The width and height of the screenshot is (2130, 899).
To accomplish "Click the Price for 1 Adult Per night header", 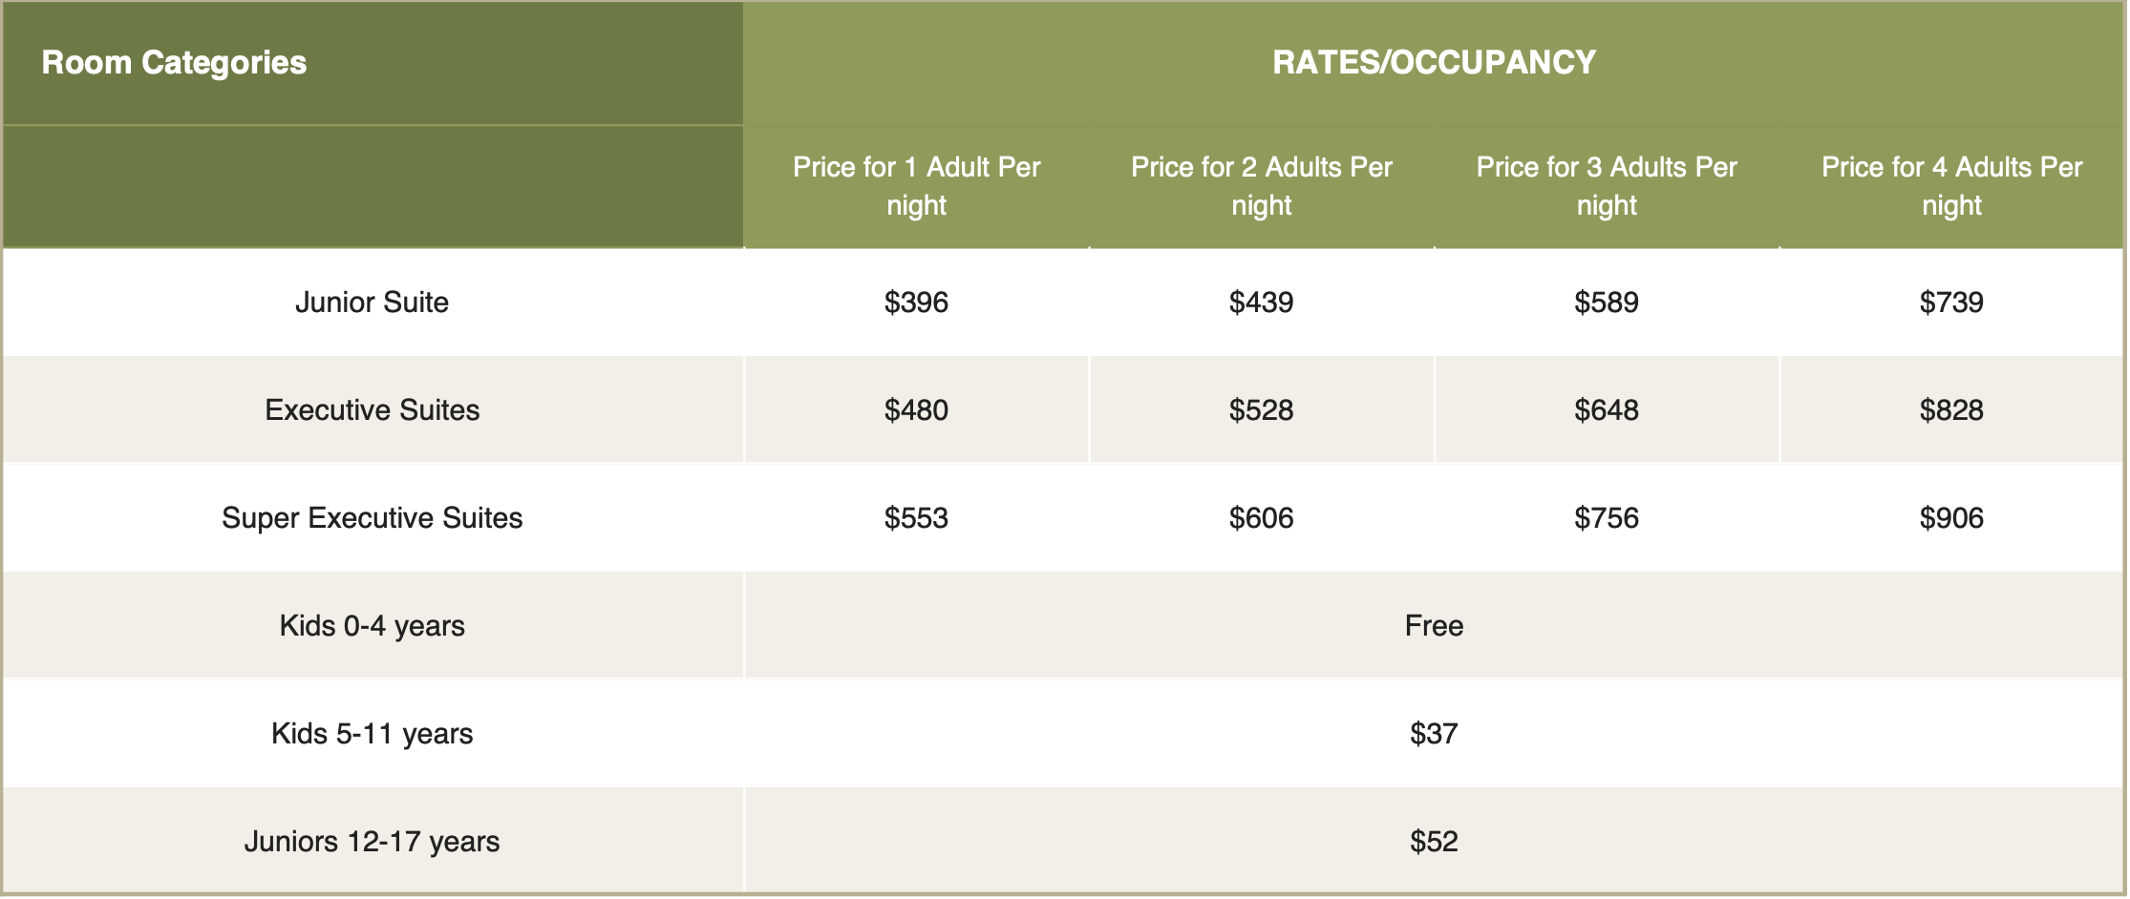I will coord(916,186).
